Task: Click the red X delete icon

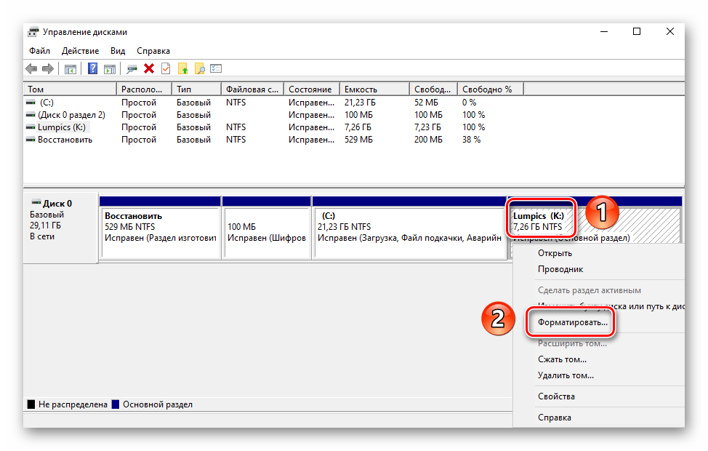Action: 149,69
